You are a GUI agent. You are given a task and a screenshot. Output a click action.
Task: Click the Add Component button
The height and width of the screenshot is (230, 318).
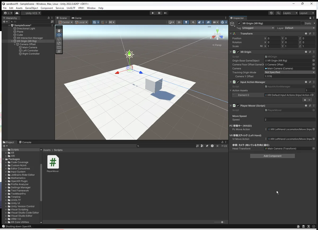[x=272, y=156]
